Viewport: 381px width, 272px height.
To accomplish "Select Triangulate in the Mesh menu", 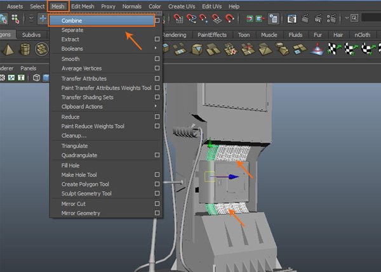I will (x=106, y=146).
